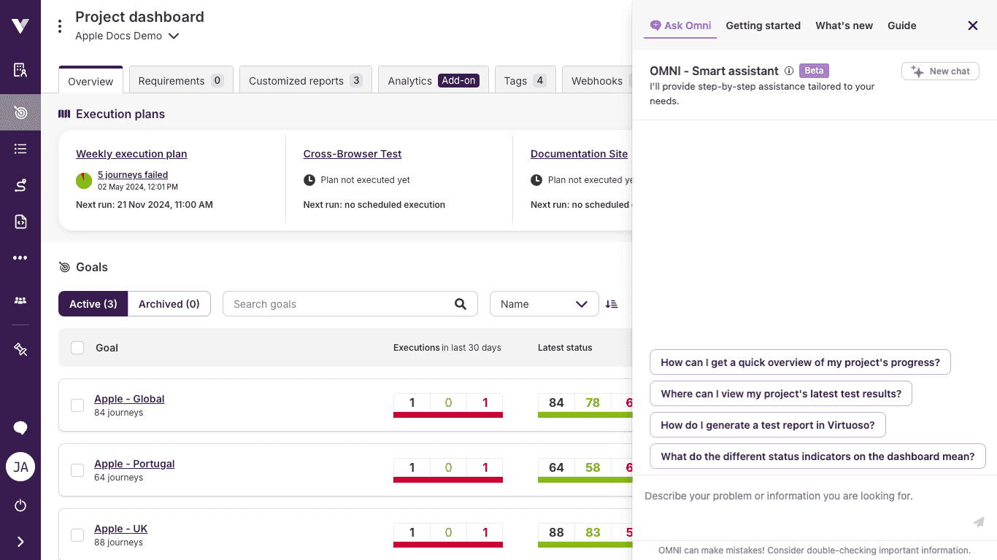
Task: Click the three-dots More icon in sidebar
Action: [20, 257]
